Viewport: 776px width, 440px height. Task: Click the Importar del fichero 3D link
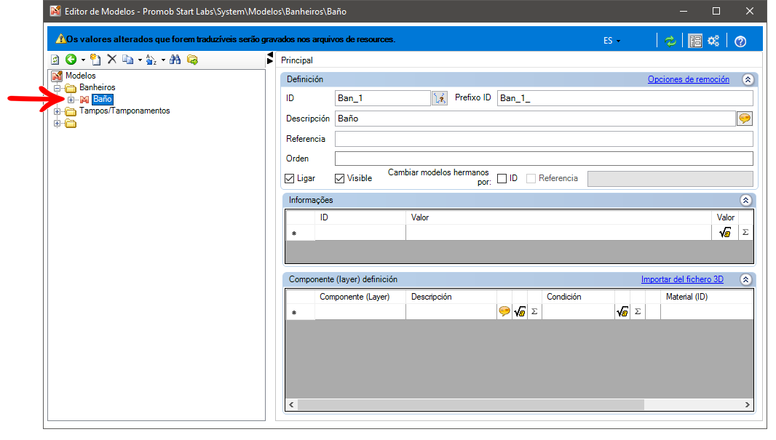(682, 279)
